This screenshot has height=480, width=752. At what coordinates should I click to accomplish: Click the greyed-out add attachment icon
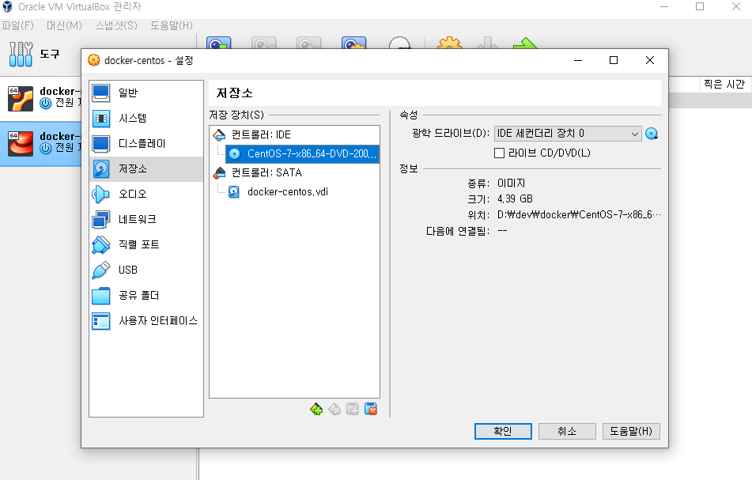pos(353,409)
